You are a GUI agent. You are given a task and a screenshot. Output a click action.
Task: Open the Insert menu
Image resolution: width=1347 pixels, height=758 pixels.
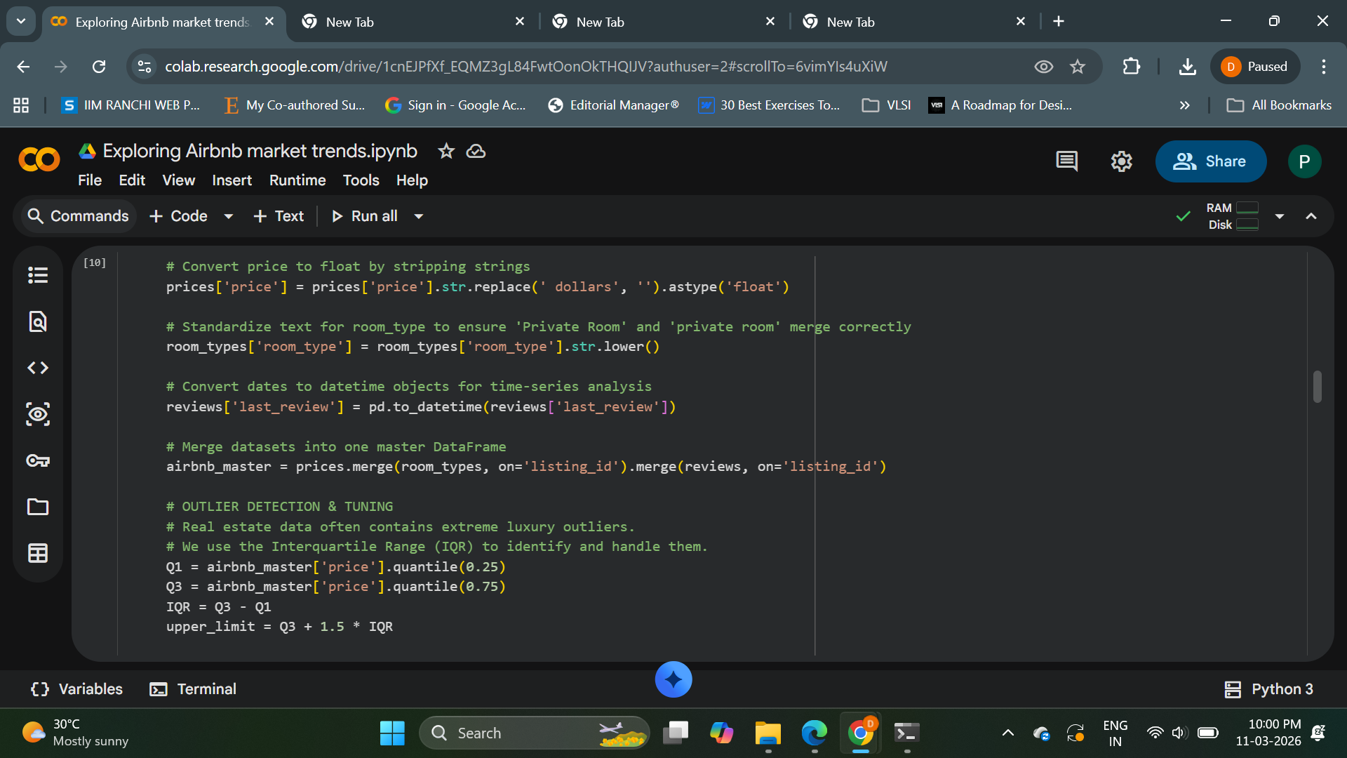click(x=232, y=180)
